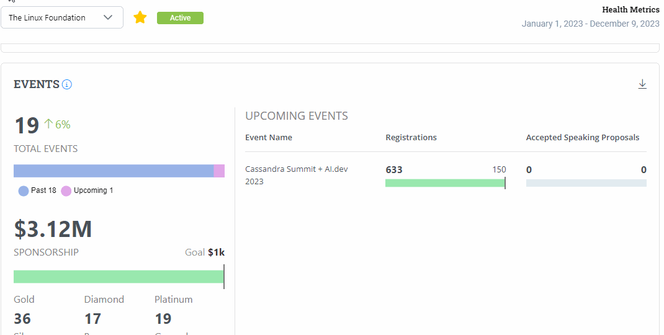Viewport: 664px width, 335px height.
Task: Open The Linux Foundation project dropdown
Action: click(61, 17)
